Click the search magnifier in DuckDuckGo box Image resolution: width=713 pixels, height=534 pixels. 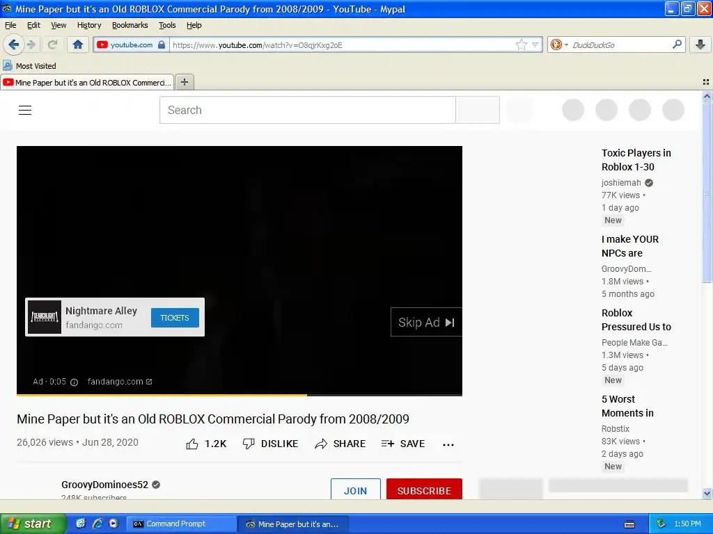[677, 44]
